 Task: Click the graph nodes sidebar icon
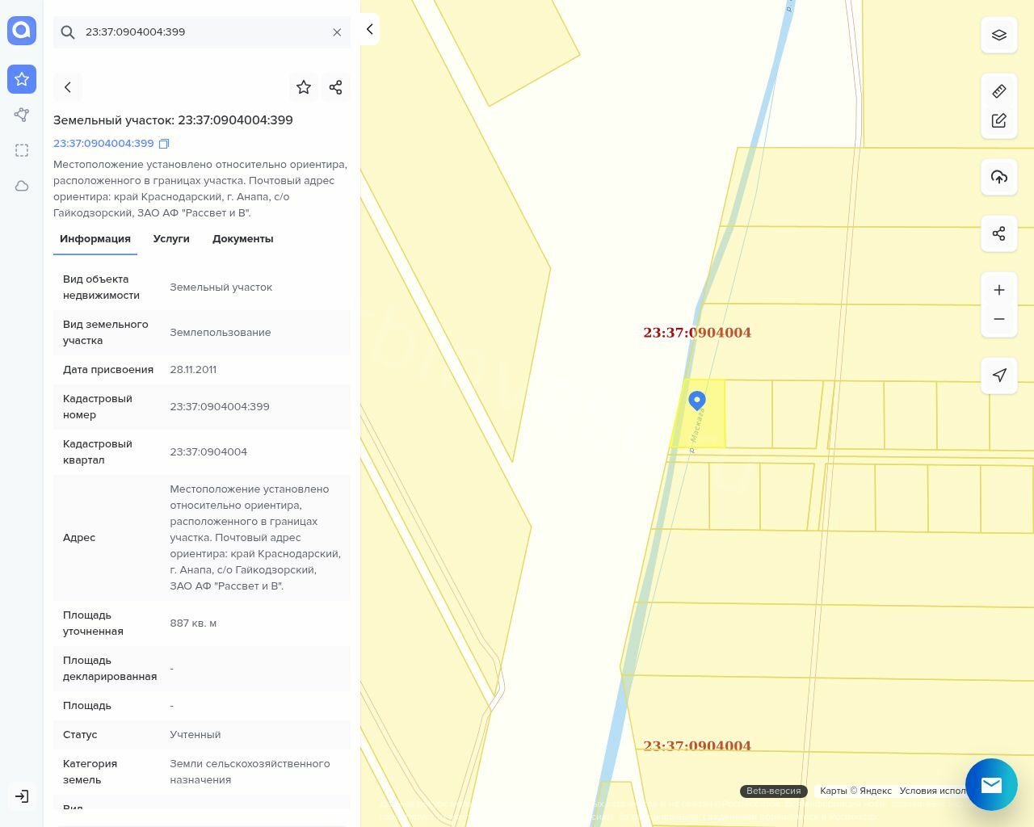22,115
